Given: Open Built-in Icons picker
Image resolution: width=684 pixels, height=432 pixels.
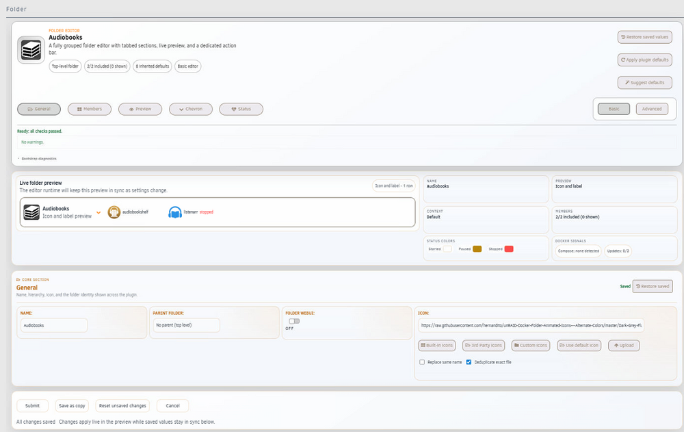Looking at the screenshot, I should click(436, 346).
